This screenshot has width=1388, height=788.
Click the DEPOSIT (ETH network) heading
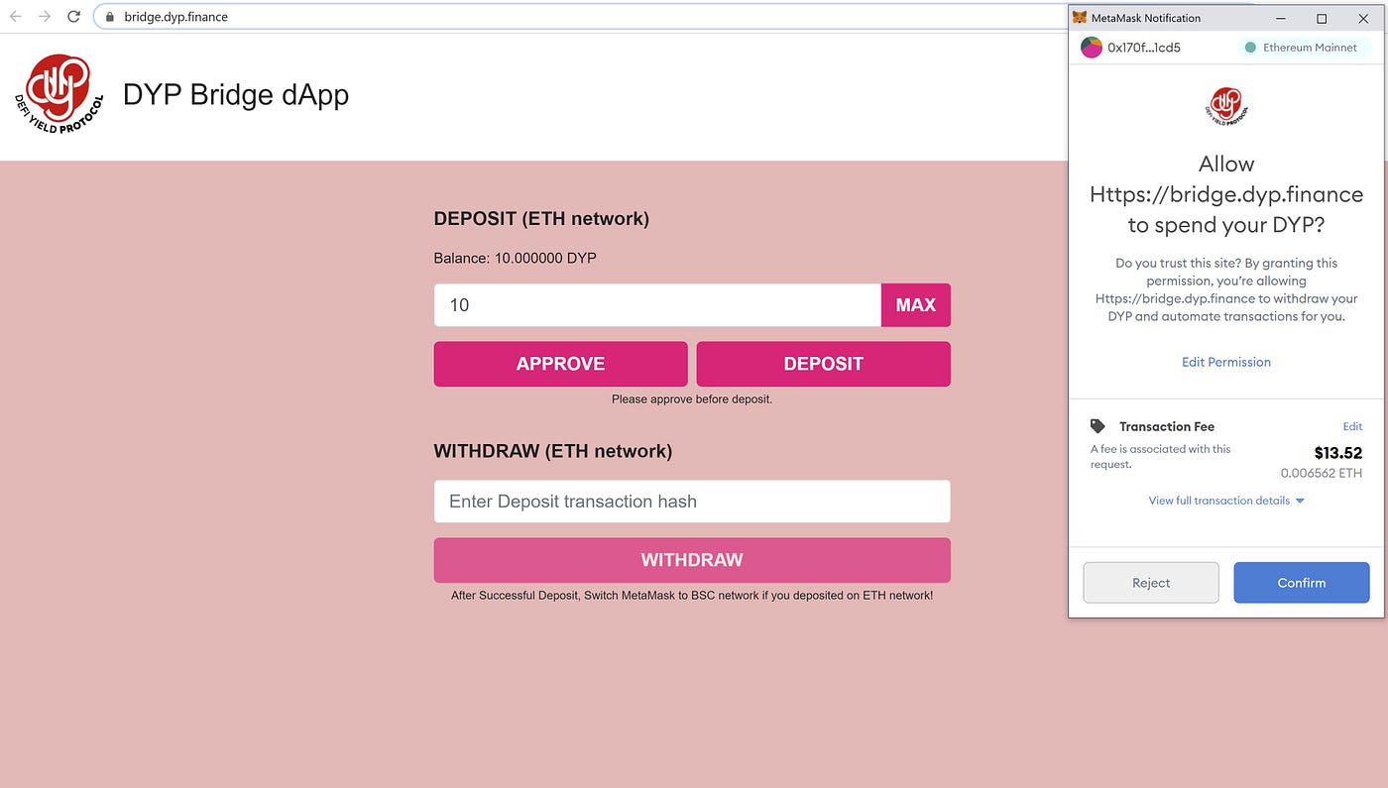point(541,219)
